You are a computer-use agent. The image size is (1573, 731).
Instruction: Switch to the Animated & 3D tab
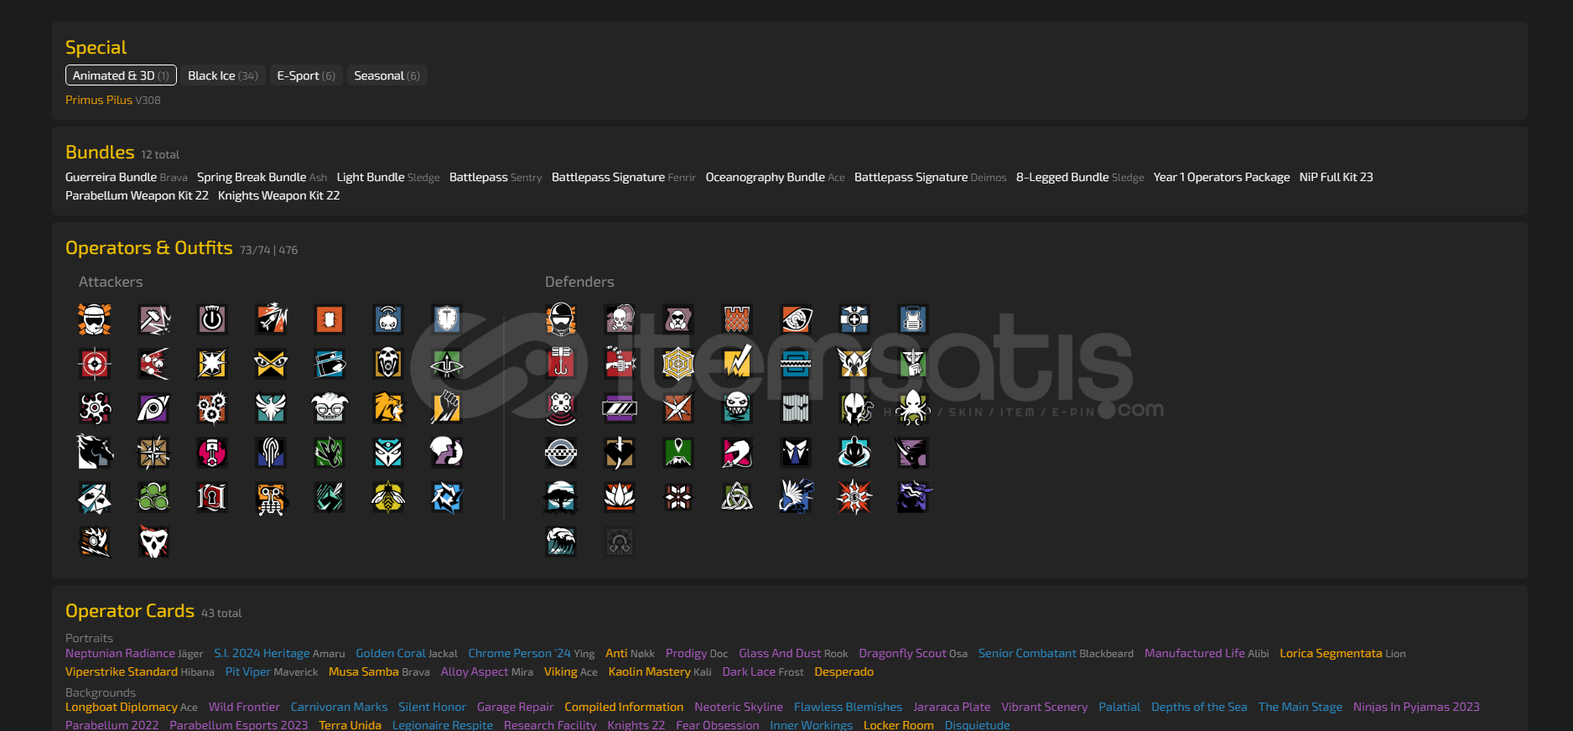(121, 75)
